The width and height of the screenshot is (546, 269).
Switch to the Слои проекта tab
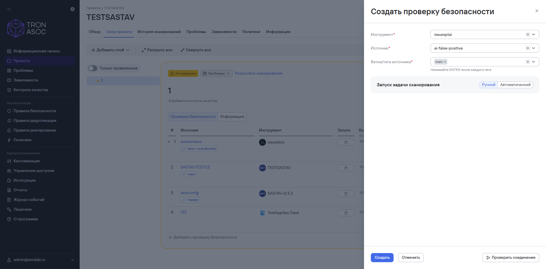[x=119, y=32]
